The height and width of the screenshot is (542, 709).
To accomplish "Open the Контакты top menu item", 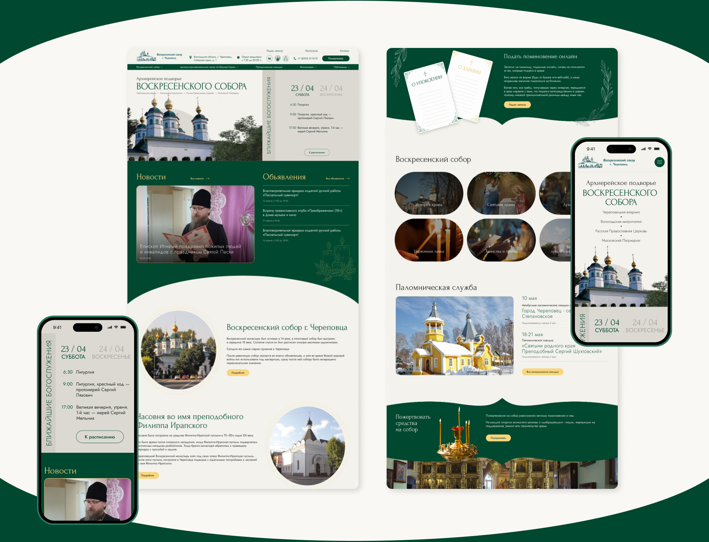I will click(x=344, y=51).
